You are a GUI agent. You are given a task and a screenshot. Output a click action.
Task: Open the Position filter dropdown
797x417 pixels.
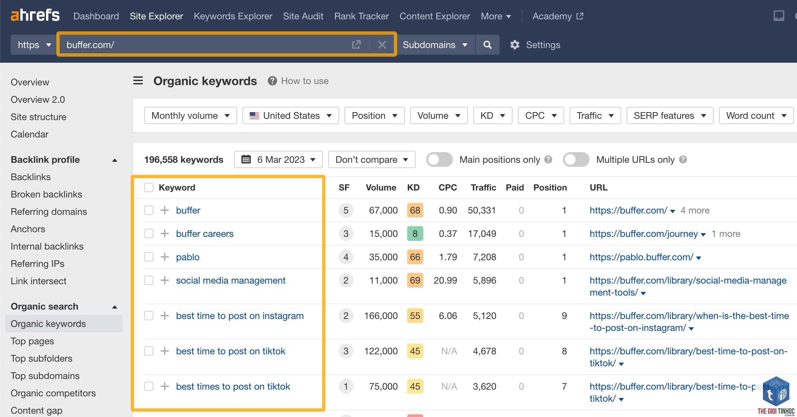tap(374, 115)
